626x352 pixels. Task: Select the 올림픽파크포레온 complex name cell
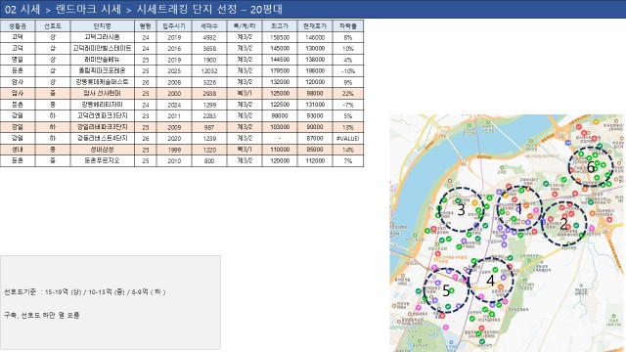point(102,70)
